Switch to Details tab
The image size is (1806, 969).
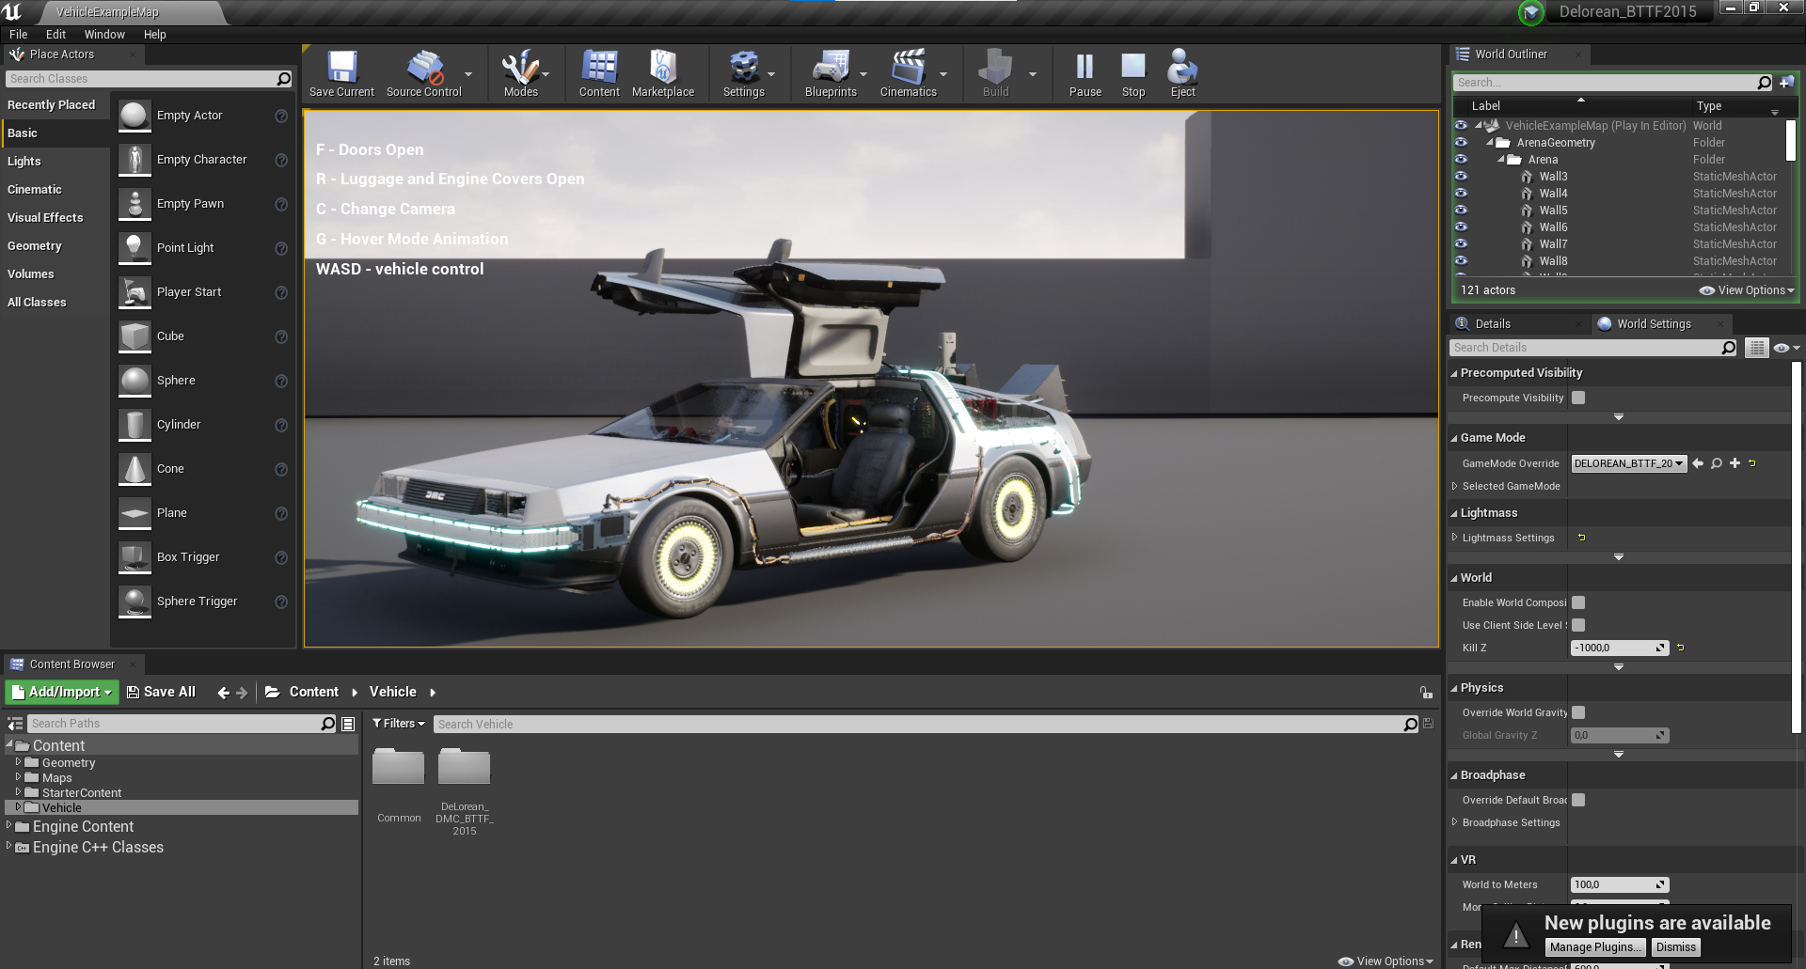[x=1492, y=324]
